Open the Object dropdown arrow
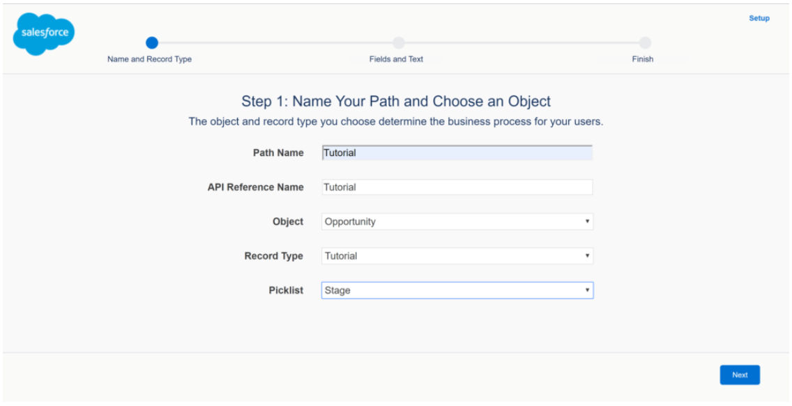The width and height of the screenshot is (792, 406). click(586, 221)
